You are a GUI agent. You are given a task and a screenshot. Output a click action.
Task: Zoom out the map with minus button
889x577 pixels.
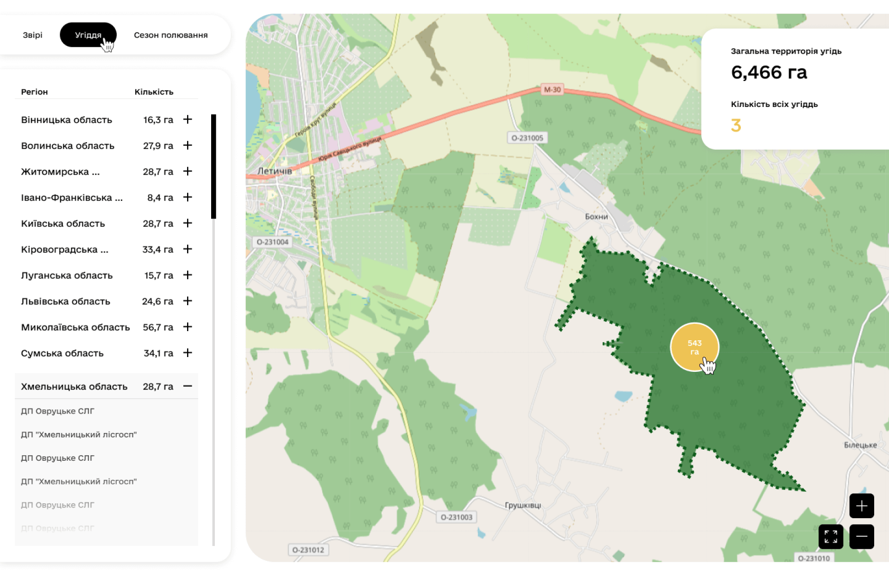(x=861, y=536)
